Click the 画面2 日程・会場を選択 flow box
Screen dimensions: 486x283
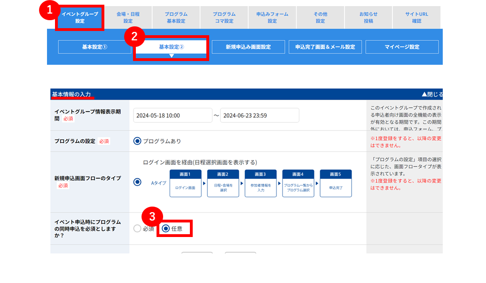(x=223, y=184)
